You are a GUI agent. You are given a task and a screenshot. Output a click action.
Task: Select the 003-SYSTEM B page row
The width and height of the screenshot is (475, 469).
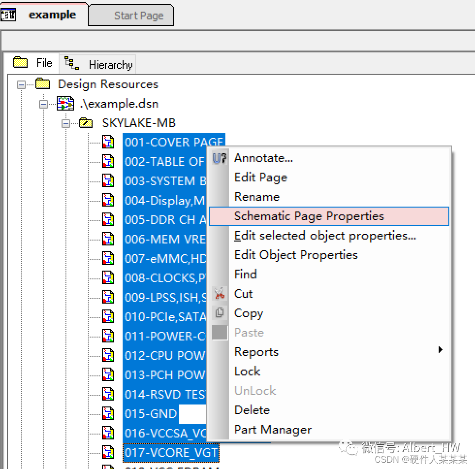coord(164,181)
